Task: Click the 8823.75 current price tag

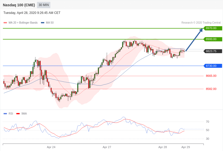Action: [213, 51]
